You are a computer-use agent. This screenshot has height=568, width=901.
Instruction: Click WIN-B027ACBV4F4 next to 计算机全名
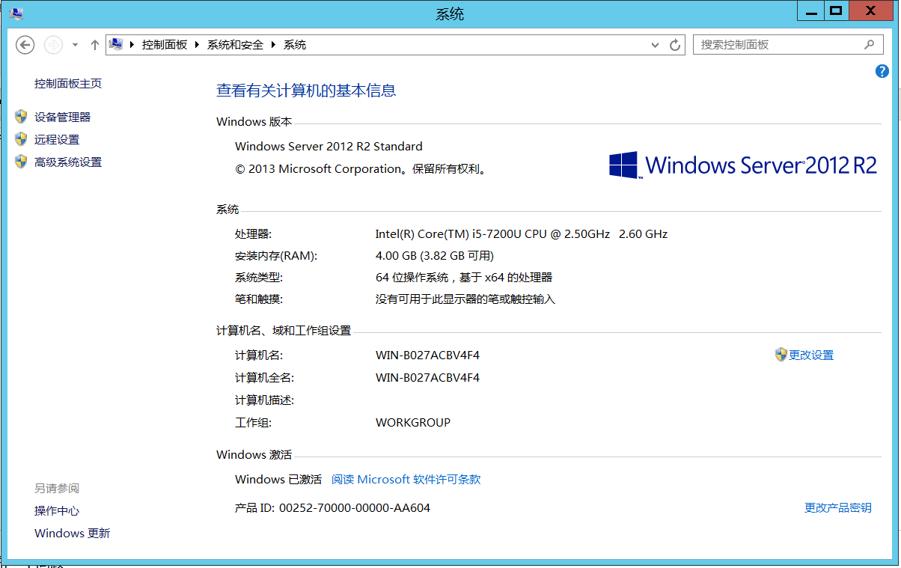[x=427, y=378]
